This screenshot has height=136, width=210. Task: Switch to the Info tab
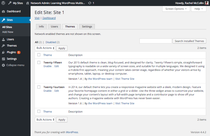click(41, 27)
